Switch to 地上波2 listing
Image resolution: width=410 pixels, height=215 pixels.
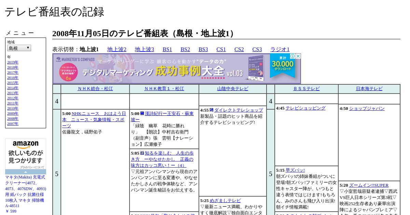pos(117,49)
